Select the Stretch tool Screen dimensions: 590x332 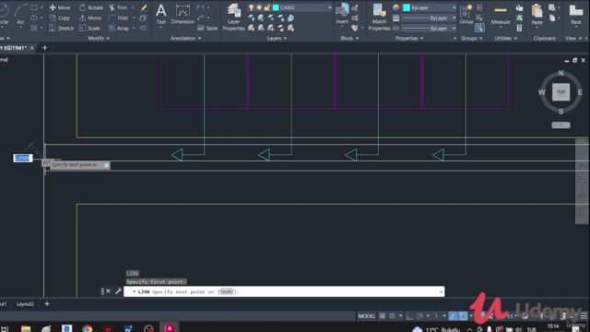[62, 29]
